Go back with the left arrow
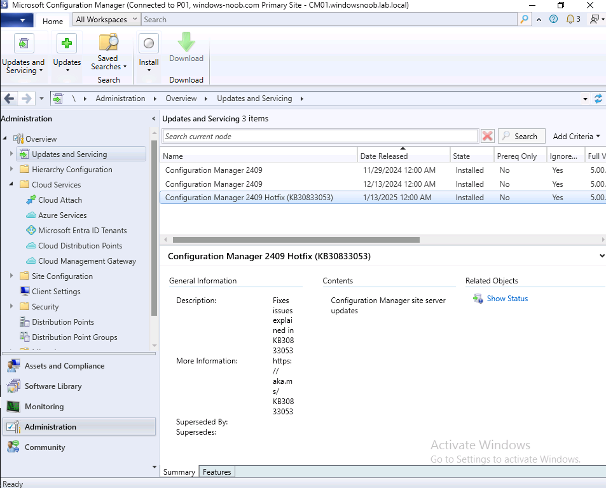The height and width of the screenshot is (488, 606). point(10,98)
